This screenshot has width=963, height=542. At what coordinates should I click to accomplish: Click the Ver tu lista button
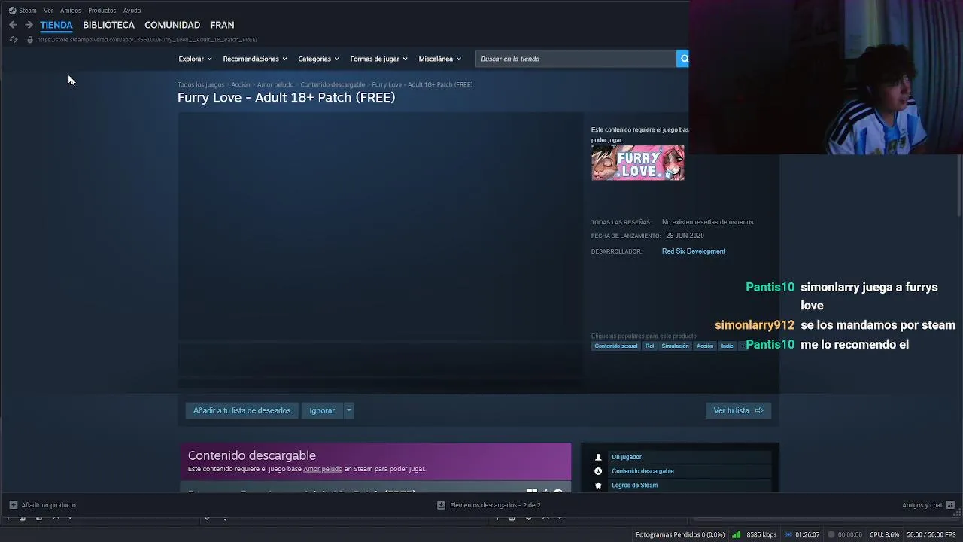738,410
